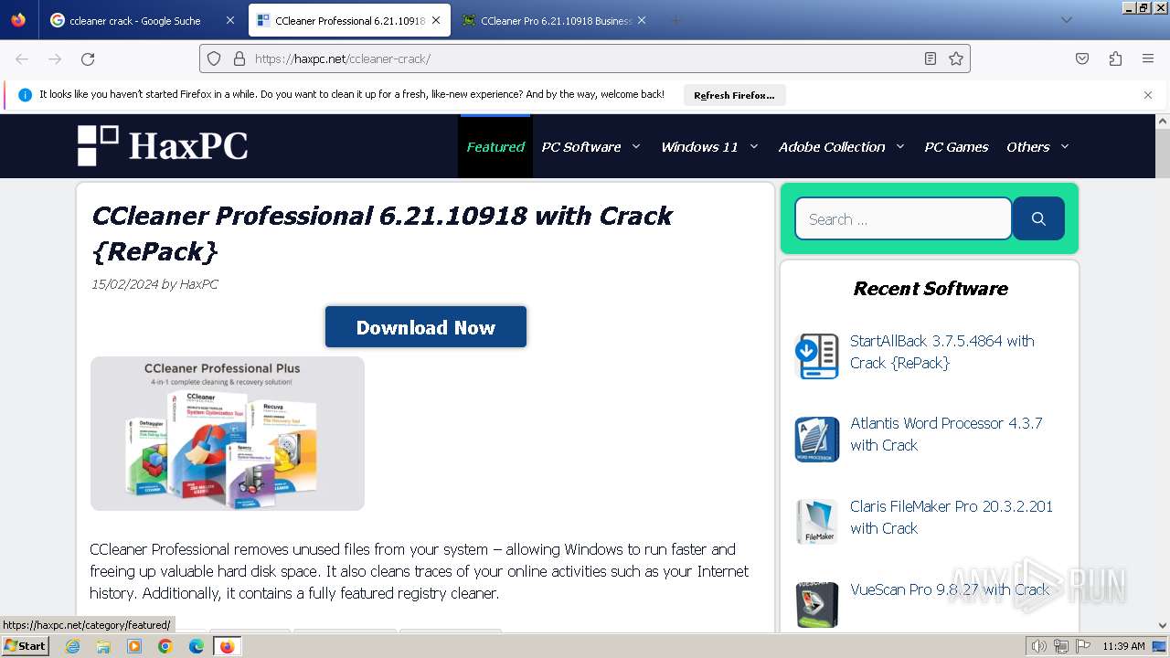Open File Explorer from the taskbar
The width and height of the screenshot is (1170, 658).
coord(103,646)
